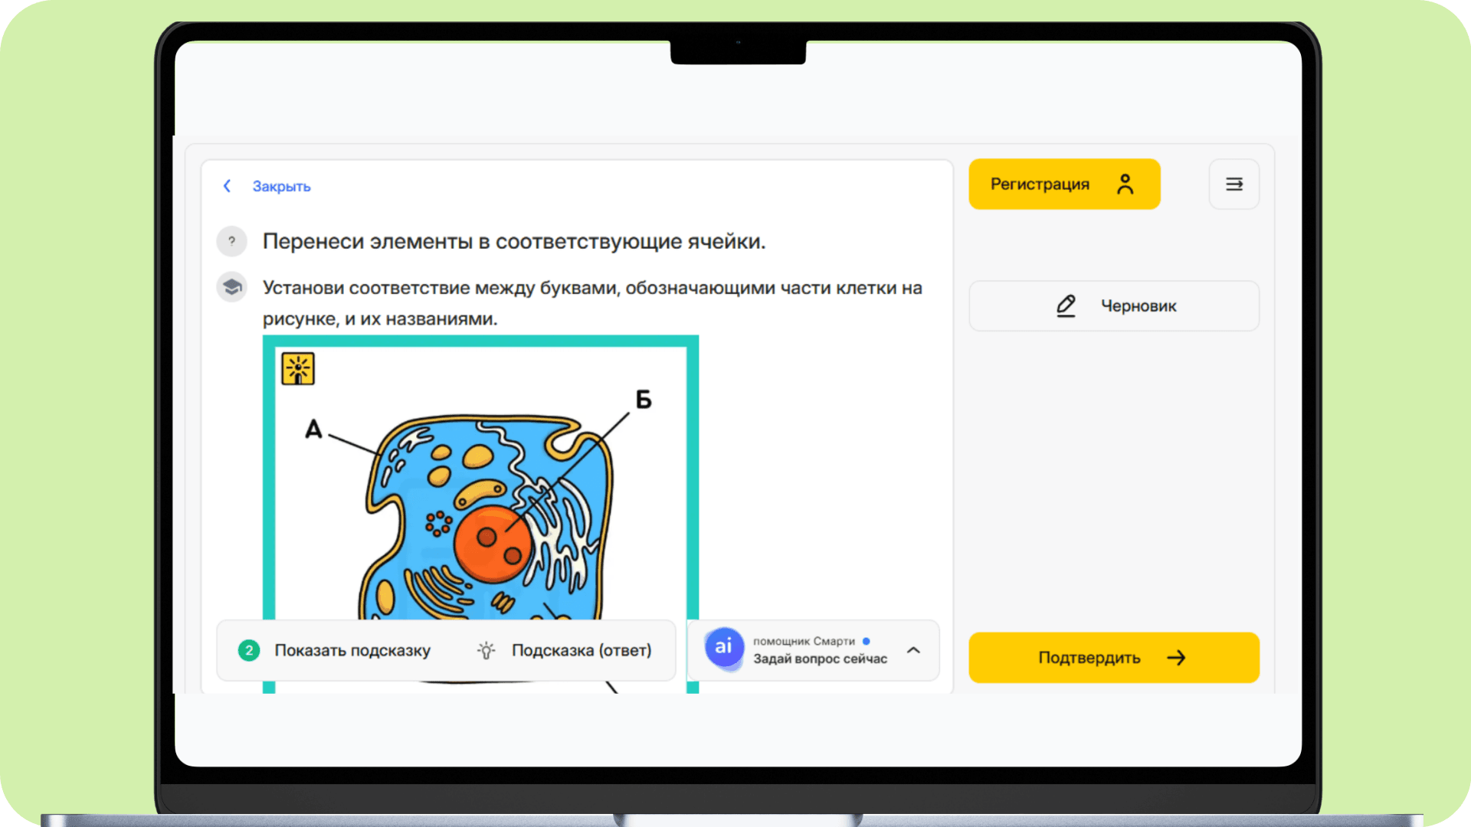Screen dimensions: 1471x827
Task: Reveal the answer with Подсказка (ответ)
Action: click(581, 650)
